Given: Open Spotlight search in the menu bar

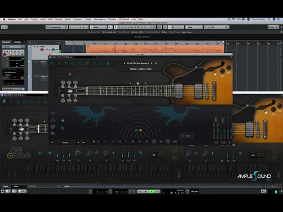Looking at the screenshot, I should [x=269, y=19].
